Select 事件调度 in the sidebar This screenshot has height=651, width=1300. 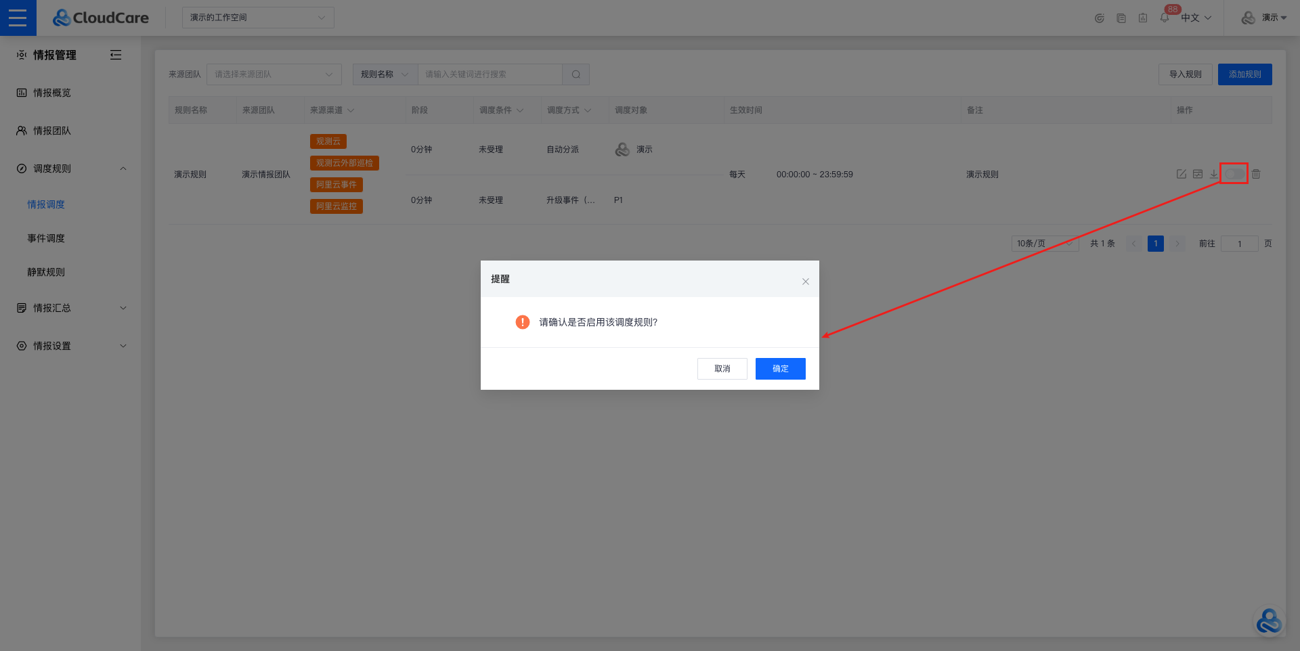click(x=46, y=238)
